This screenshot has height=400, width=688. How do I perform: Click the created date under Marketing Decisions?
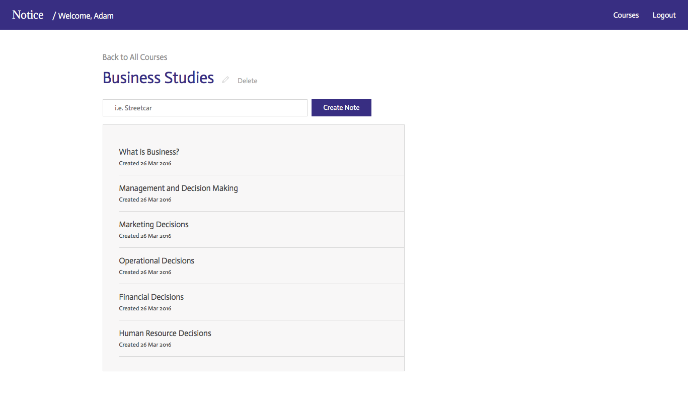[145, 236]
